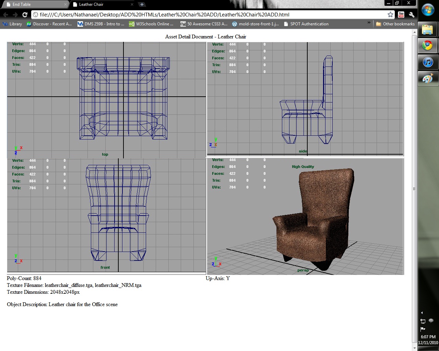439x351 pixels.
Task: Click the YouTube icon in the address bar
Action: [401, 15]
